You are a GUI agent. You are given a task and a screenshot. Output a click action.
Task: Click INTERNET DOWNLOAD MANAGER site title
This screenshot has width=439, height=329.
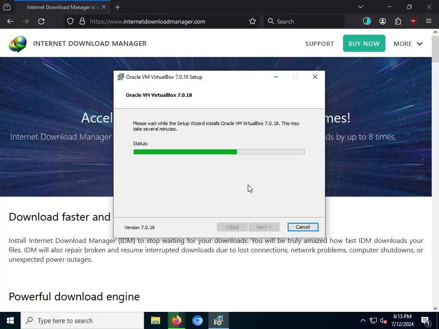pos(90,44)
